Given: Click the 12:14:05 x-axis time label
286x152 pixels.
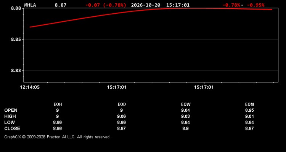Looking at the screenshot, I should click(x=30, y=87).
